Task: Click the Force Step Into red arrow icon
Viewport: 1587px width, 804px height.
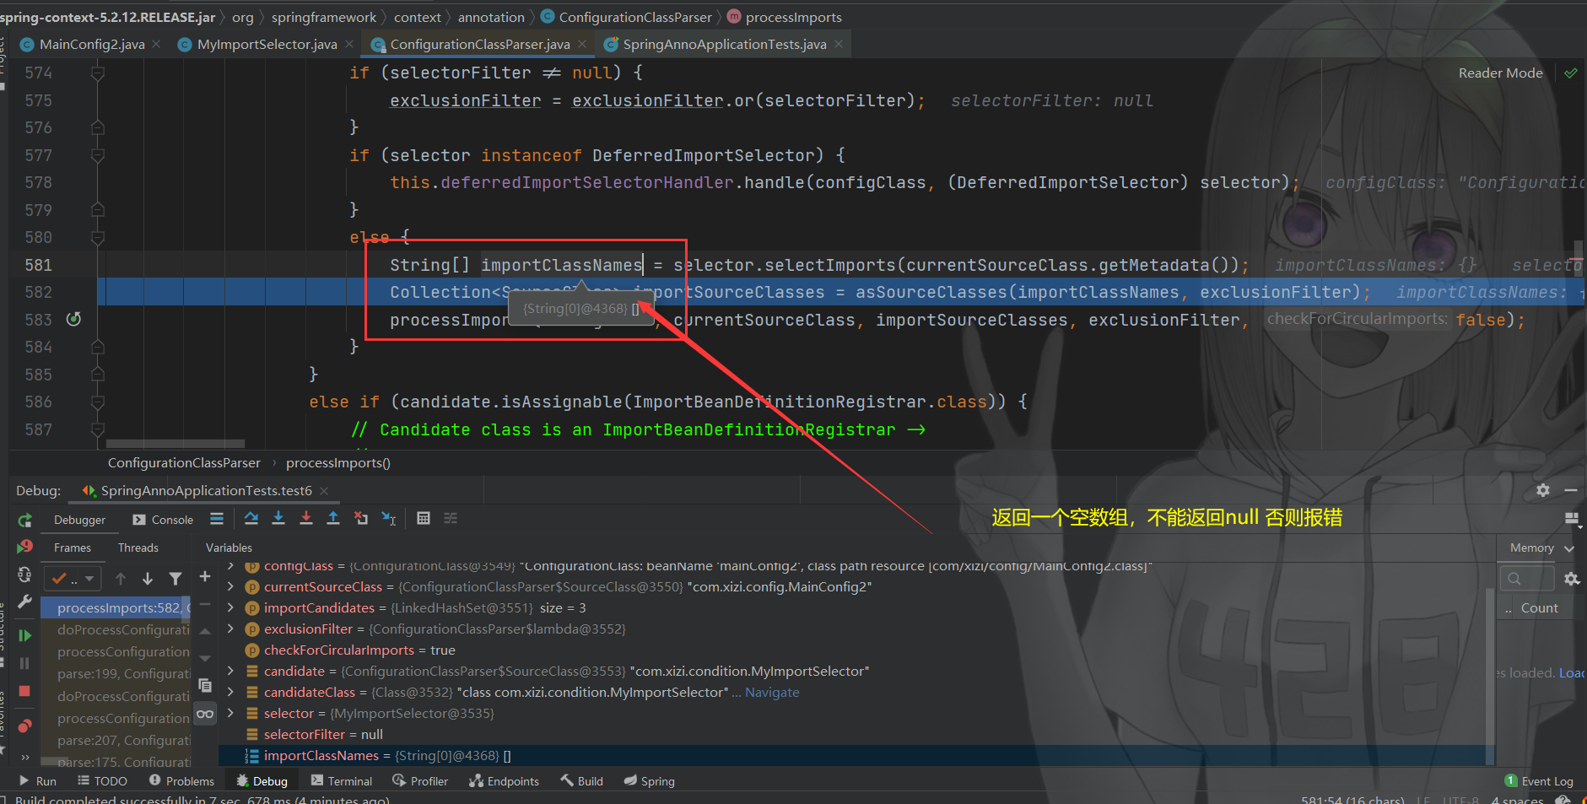Action: tap(306, 518)
